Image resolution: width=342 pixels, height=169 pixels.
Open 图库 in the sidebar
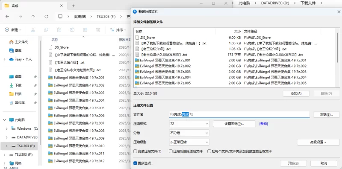[x=15, y=50]
